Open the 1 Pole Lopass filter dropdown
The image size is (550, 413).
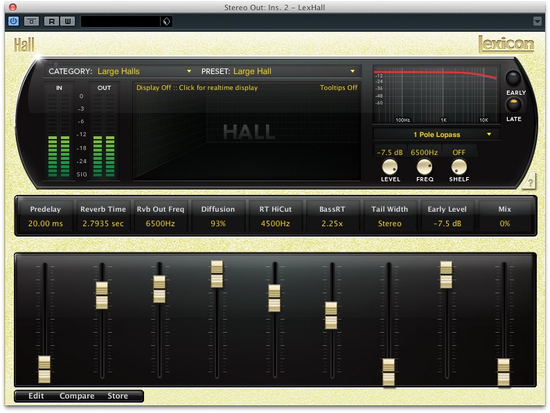coord(436,134)
